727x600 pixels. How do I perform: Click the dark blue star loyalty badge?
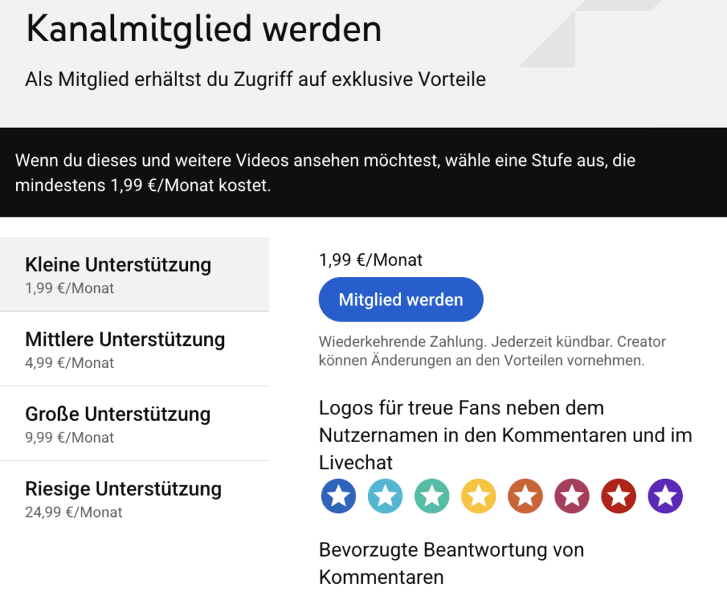[x=339, y=496]
